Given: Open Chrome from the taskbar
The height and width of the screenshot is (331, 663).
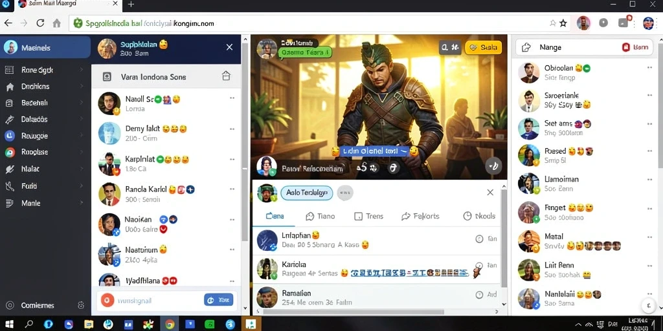Looking at the screenshot, I should [x=170, y=324].
